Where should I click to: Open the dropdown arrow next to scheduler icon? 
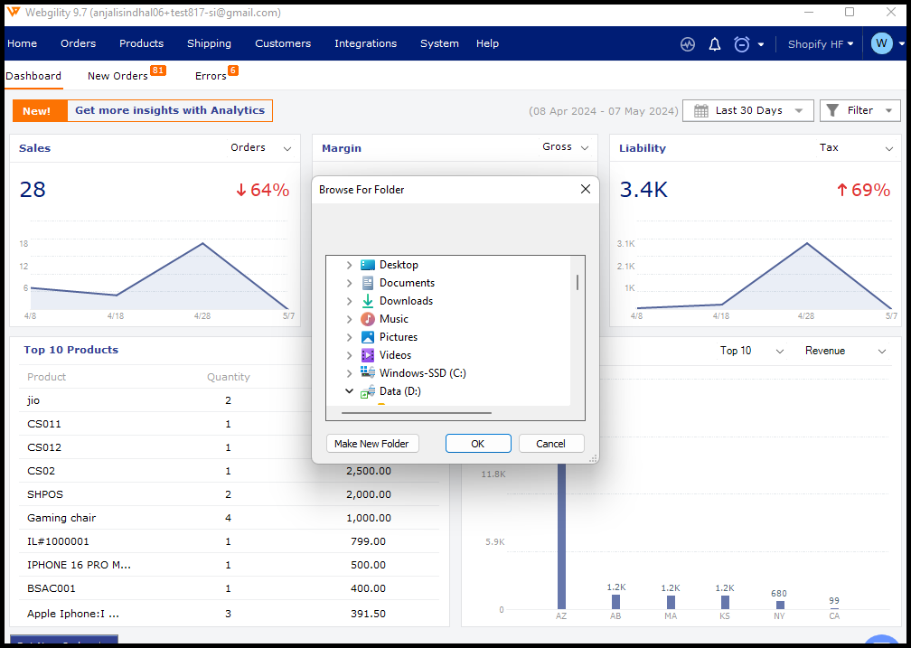pos(761,44)
